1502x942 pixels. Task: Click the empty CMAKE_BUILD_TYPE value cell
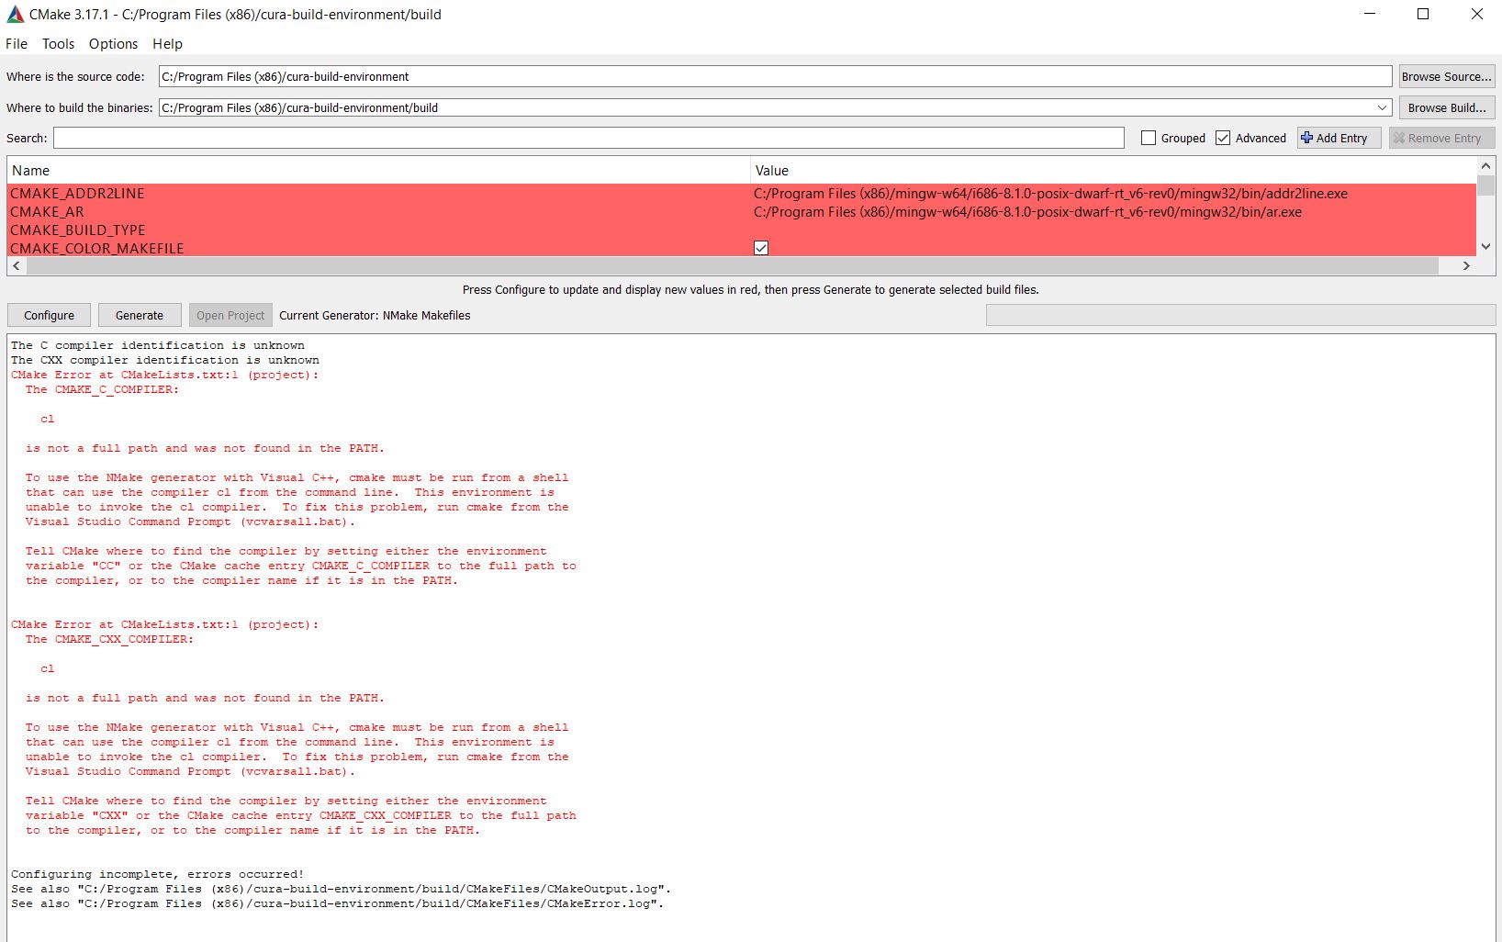pos(1113,230)
